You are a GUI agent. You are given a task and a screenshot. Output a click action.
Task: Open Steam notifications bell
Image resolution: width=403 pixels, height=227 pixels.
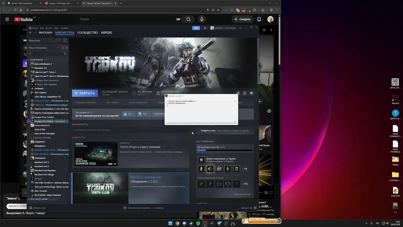tap(205, 28)
